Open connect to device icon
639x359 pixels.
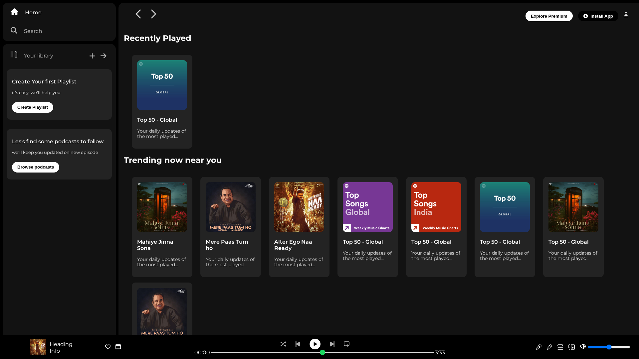[x=571, y=347]
